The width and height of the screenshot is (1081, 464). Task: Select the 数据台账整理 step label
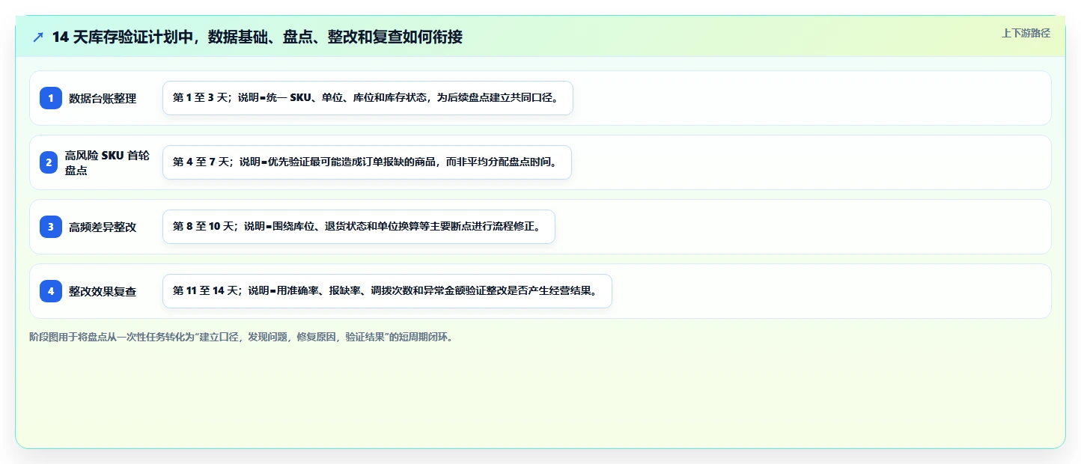(103, 98)
